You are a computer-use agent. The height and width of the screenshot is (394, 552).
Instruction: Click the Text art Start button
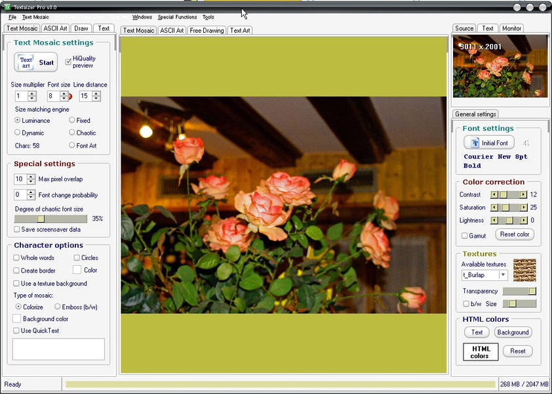[x=36, y=63]
